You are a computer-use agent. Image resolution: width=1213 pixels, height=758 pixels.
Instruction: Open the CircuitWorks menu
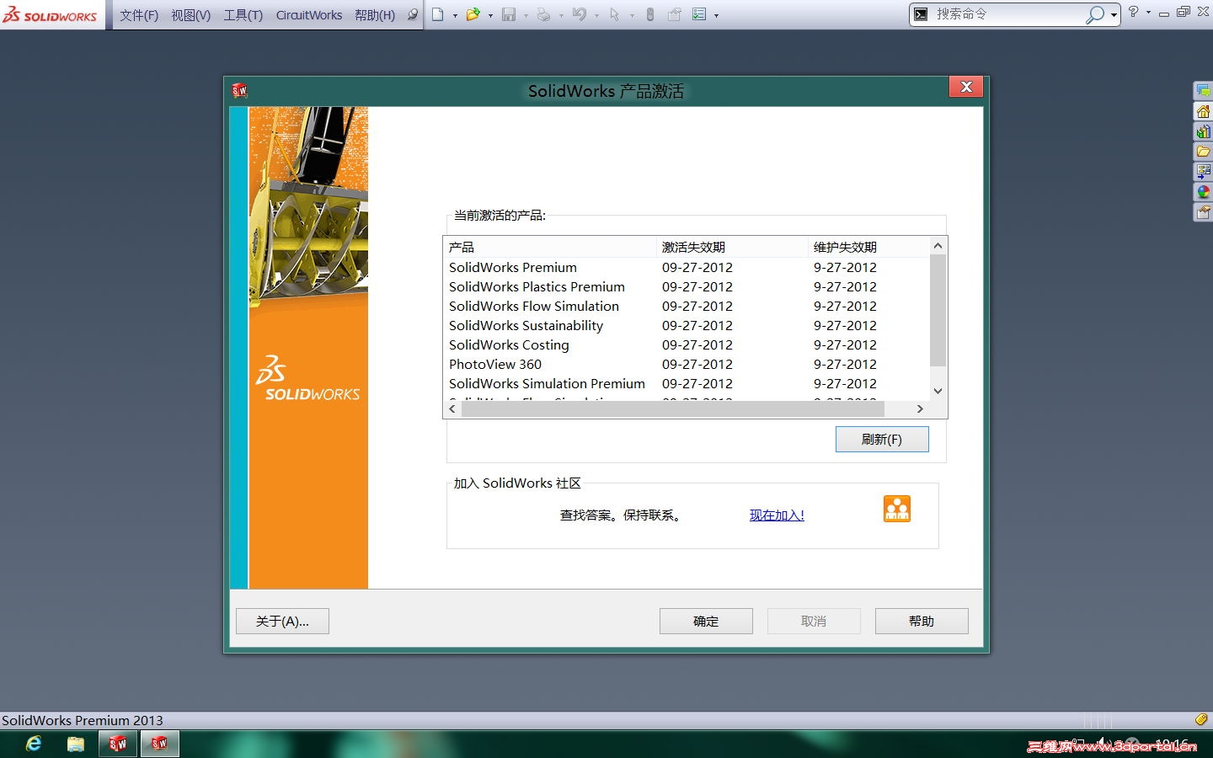click(x=309, y=15)
